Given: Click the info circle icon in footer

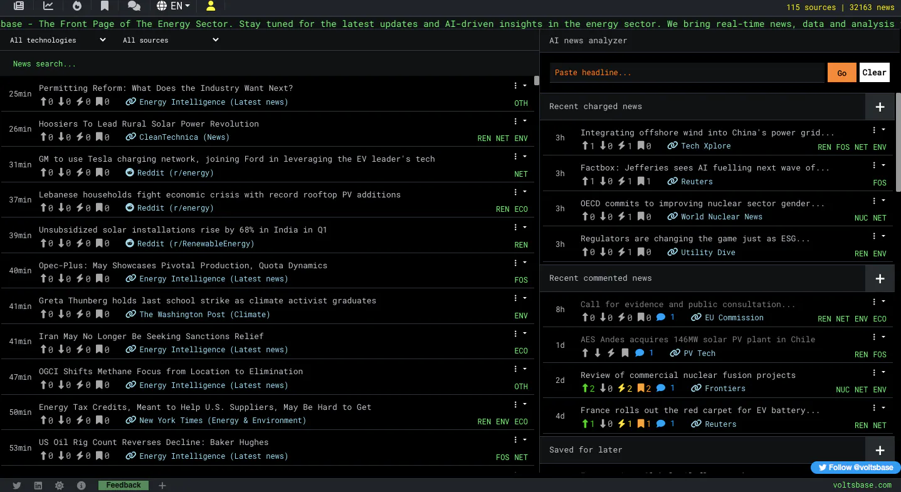Looking at the screenshot, I should coord(82,486).
